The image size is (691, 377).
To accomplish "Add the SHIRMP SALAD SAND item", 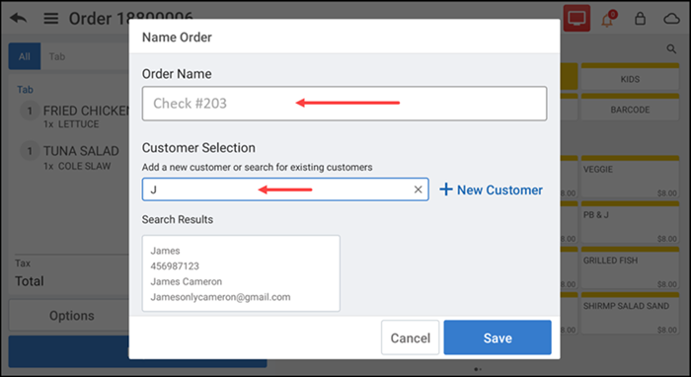I will (x=630, y=314).
